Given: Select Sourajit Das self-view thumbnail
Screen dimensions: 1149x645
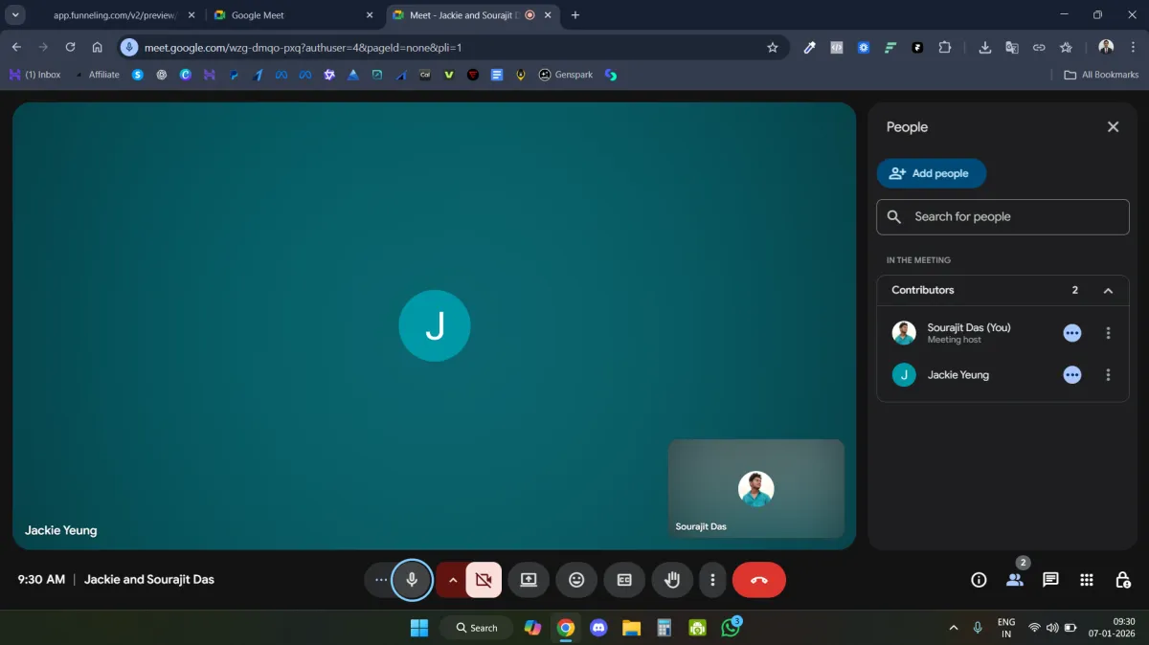Looking at the screenshot, I should pyautogui.click(x=755, y=488).
